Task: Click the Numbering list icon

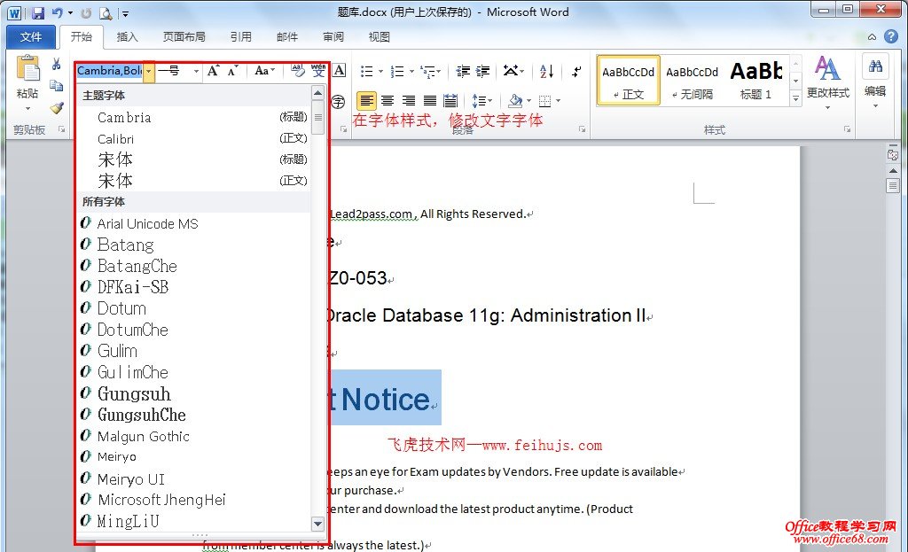Action: click(397, 71)
